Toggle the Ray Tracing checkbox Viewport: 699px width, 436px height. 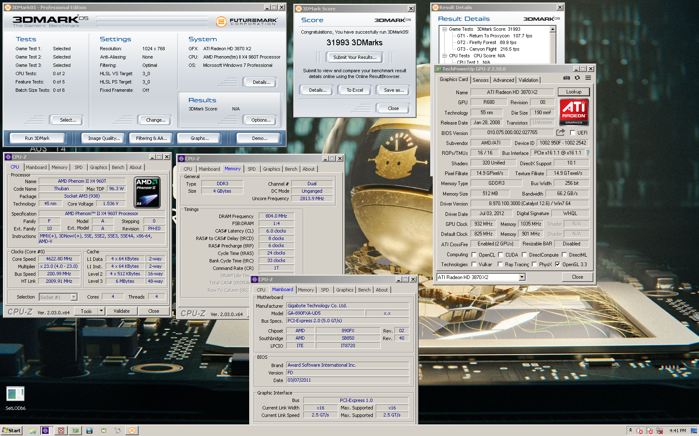click(x=500, y=264)
